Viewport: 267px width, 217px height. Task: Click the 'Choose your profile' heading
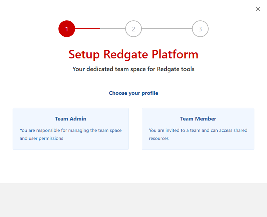click(x=133, y=93)
